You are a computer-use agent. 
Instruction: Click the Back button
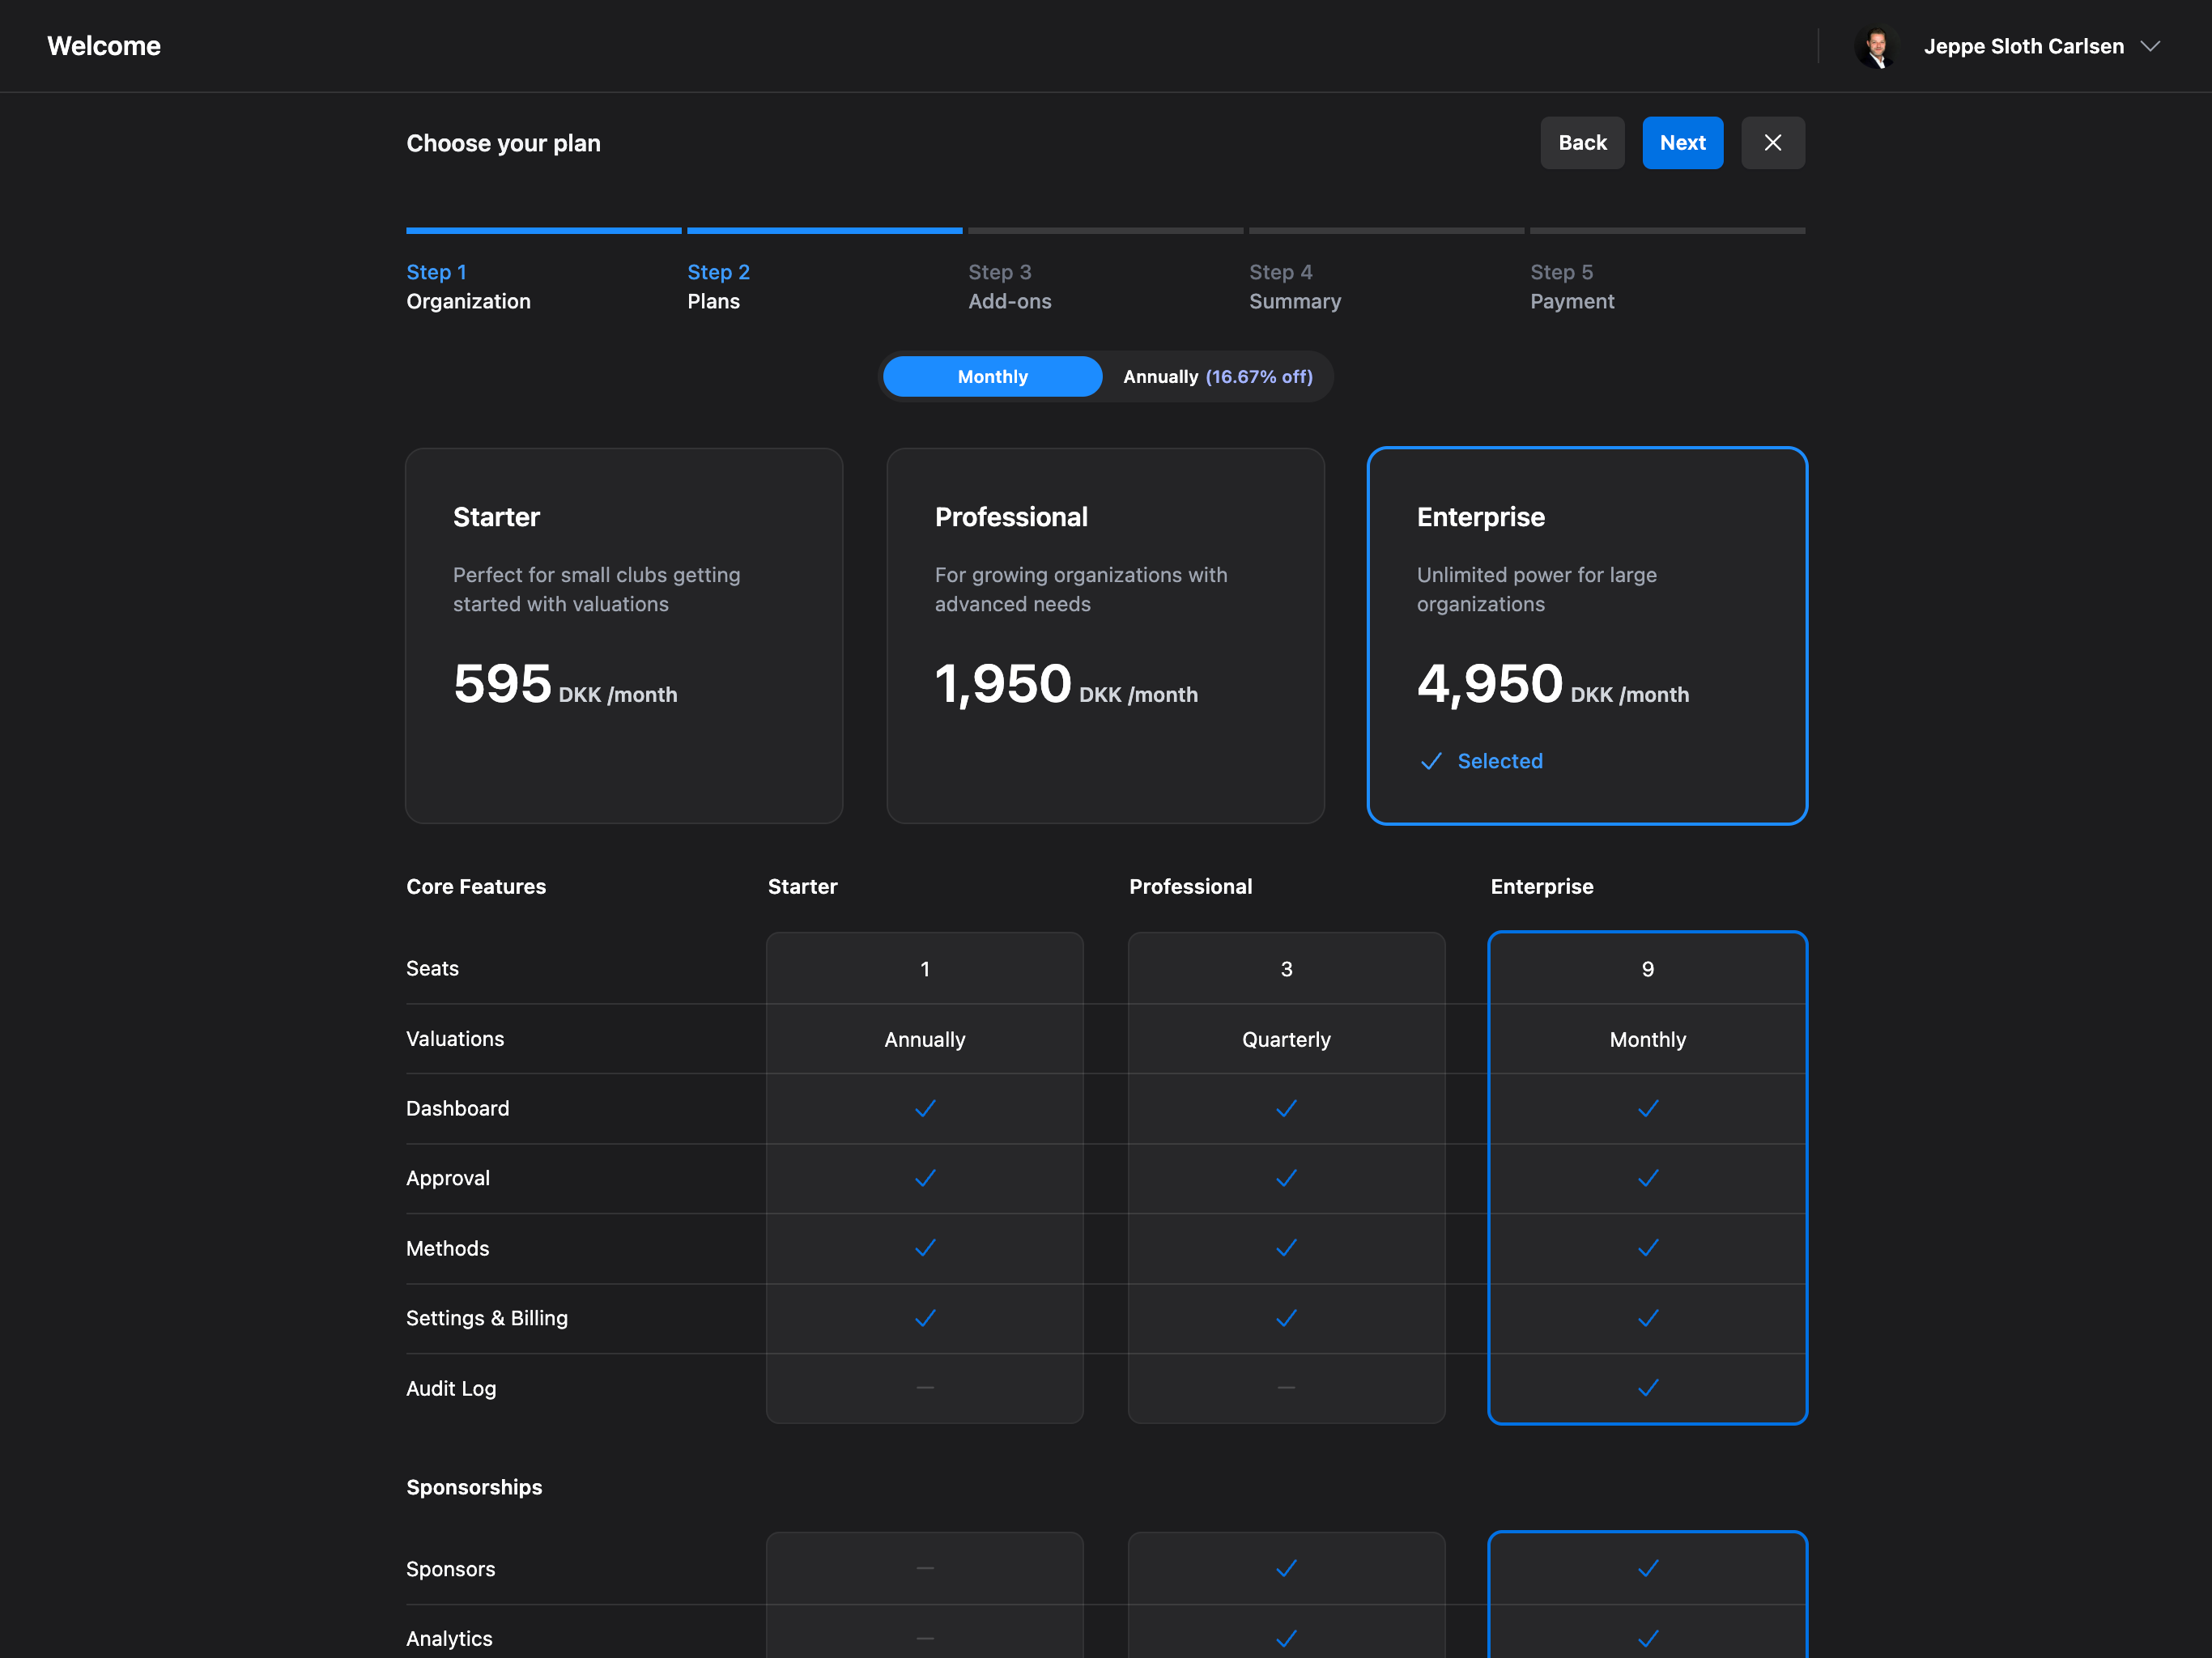tap(1581, 143)
